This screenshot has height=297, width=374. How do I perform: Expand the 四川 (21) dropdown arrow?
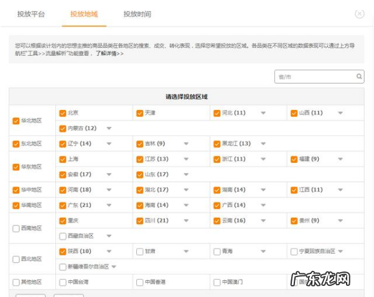click(x=186, y=221)
